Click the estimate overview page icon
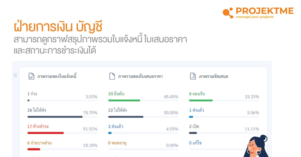Image resolution: width=301 pixels, height=157 pixels. click(x=112, y=77)
